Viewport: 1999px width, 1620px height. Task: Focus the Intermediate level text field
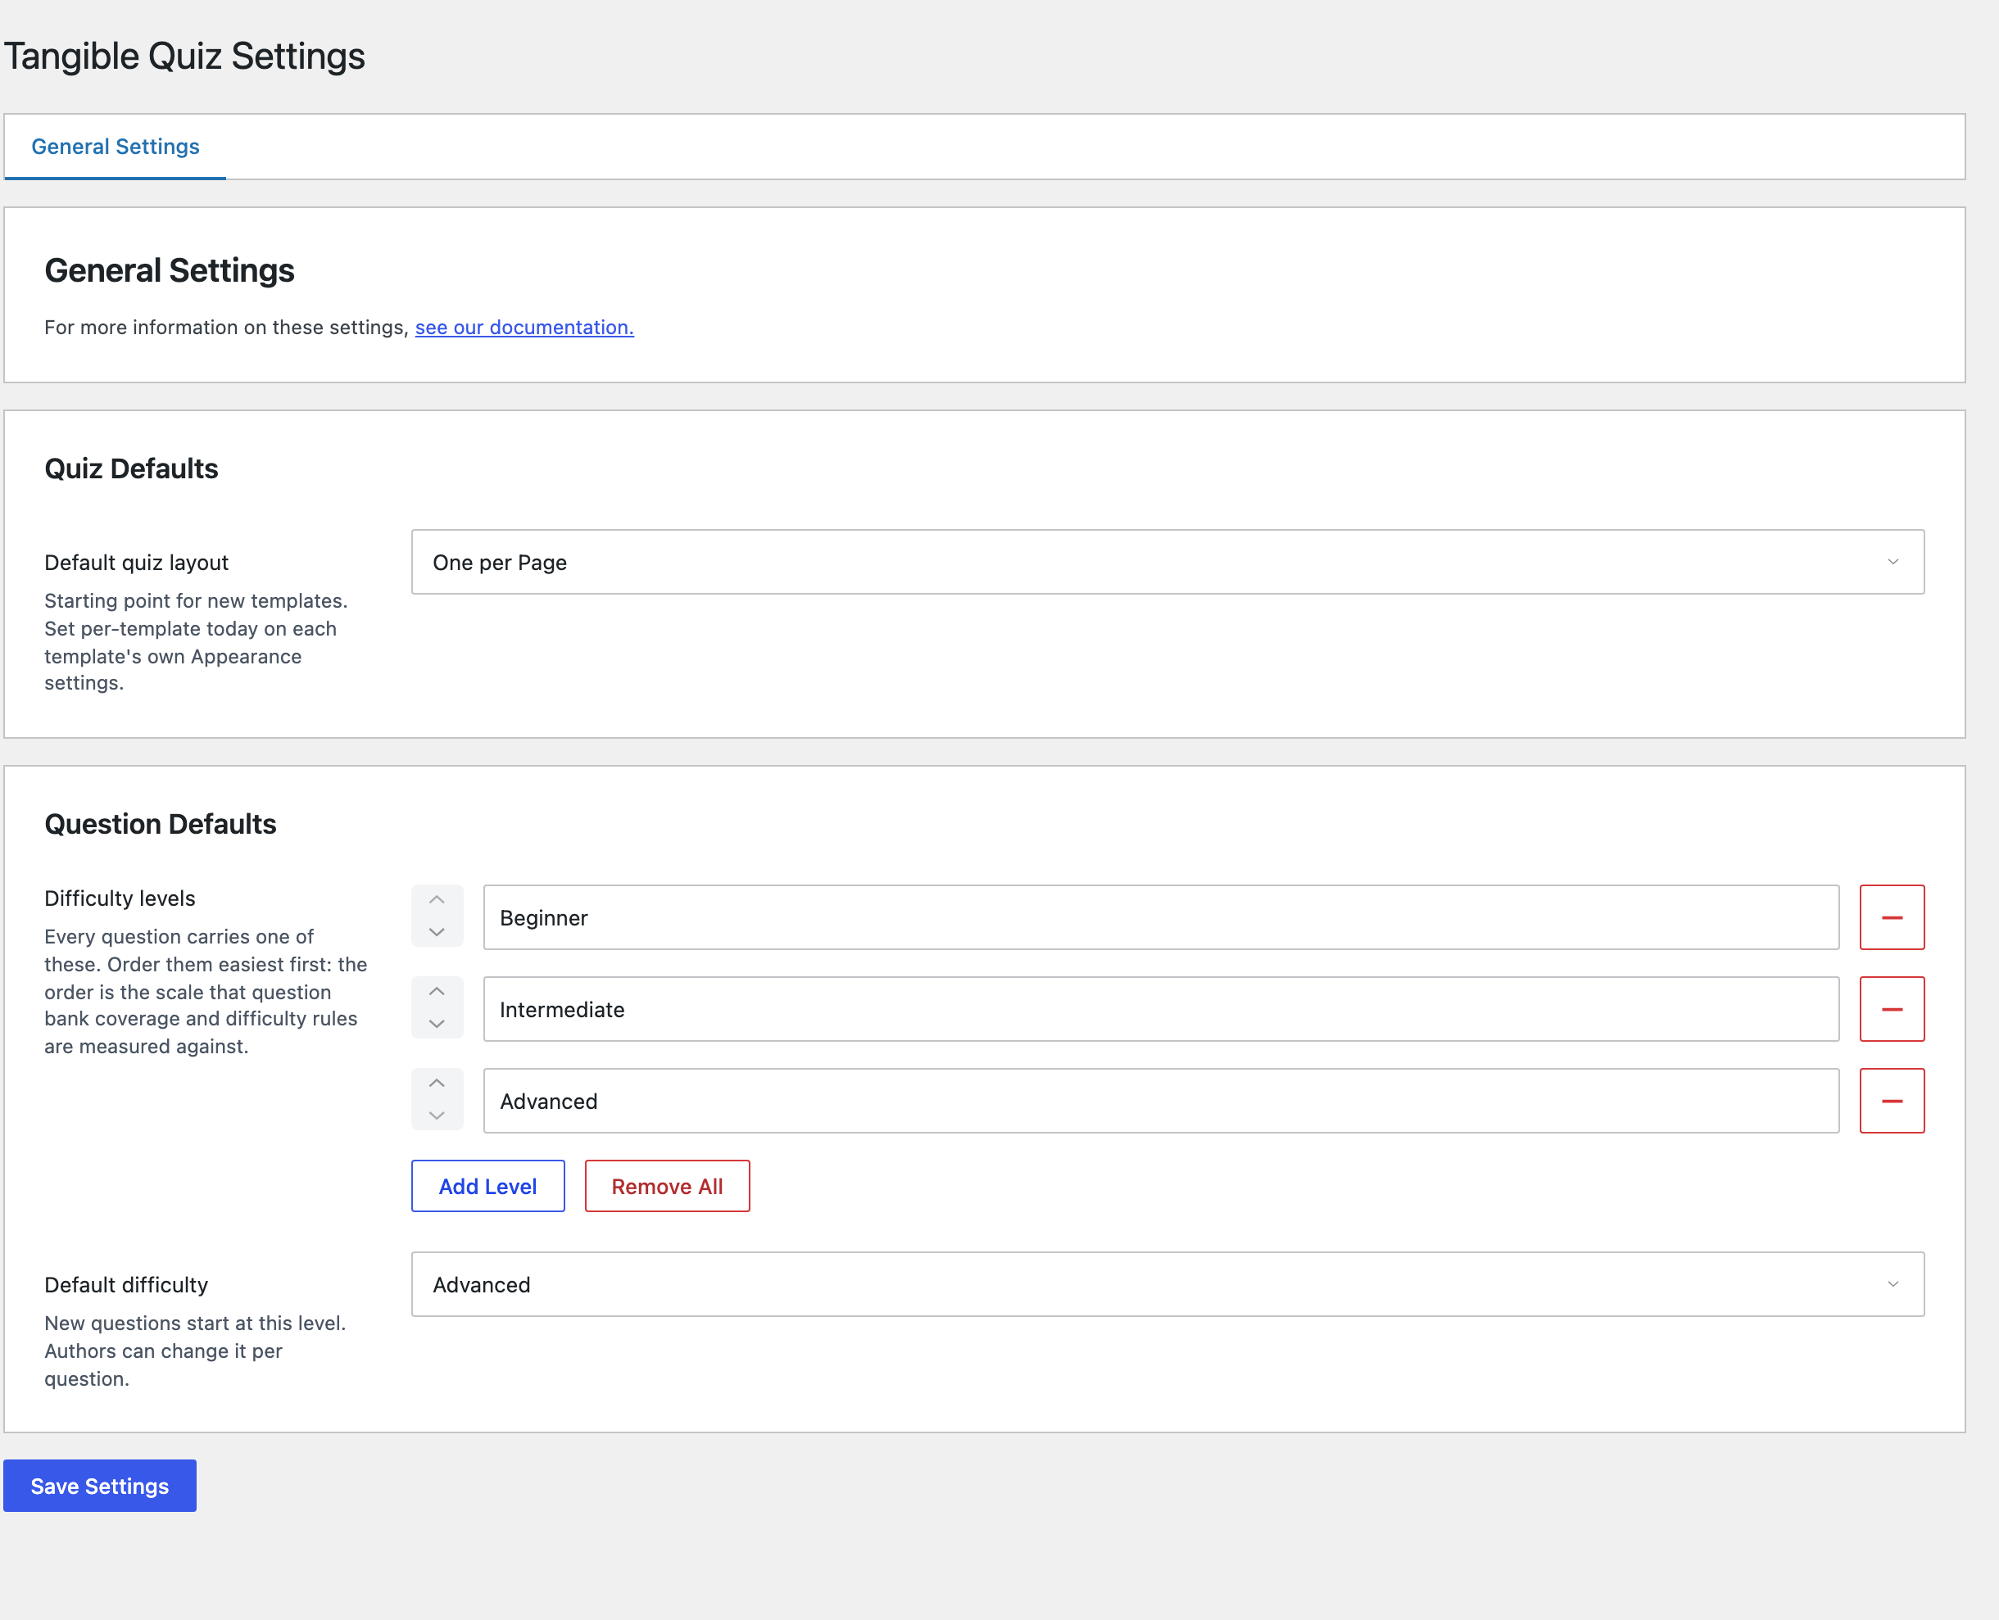1161,1009
